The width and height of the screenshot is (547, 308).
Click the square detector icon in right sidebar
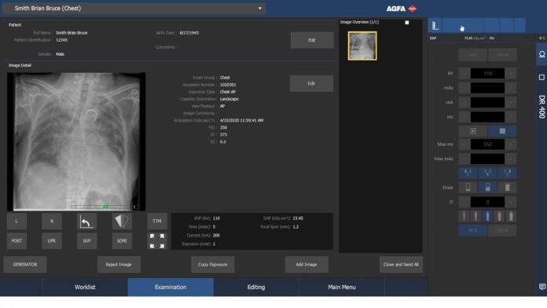pyautogui.click(x=541, y=78)
